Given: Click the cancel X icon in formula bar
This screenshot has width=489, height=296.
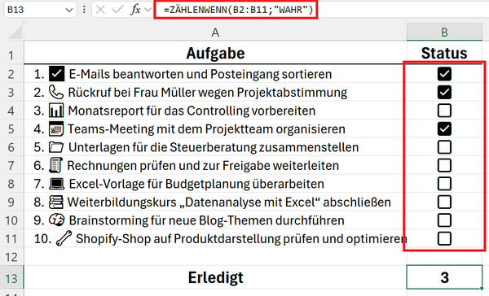Looking at the screenshot, I should point(100,10).
